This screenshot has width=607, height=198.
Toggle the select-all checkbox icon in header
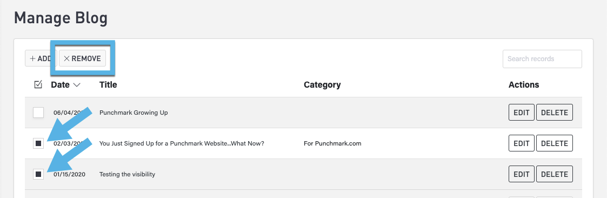(x=38, y=84)
